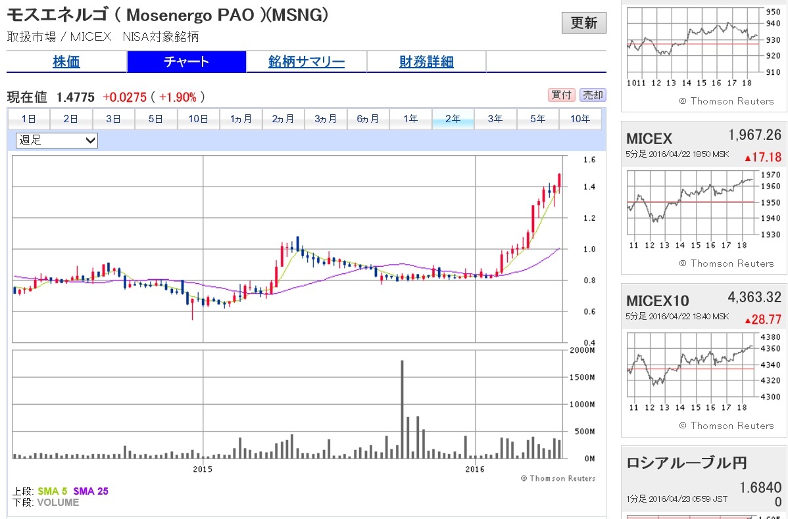Click the VOLUME legend label
The width and height of the screenshot is (788, 519).
tap(58, 503)
